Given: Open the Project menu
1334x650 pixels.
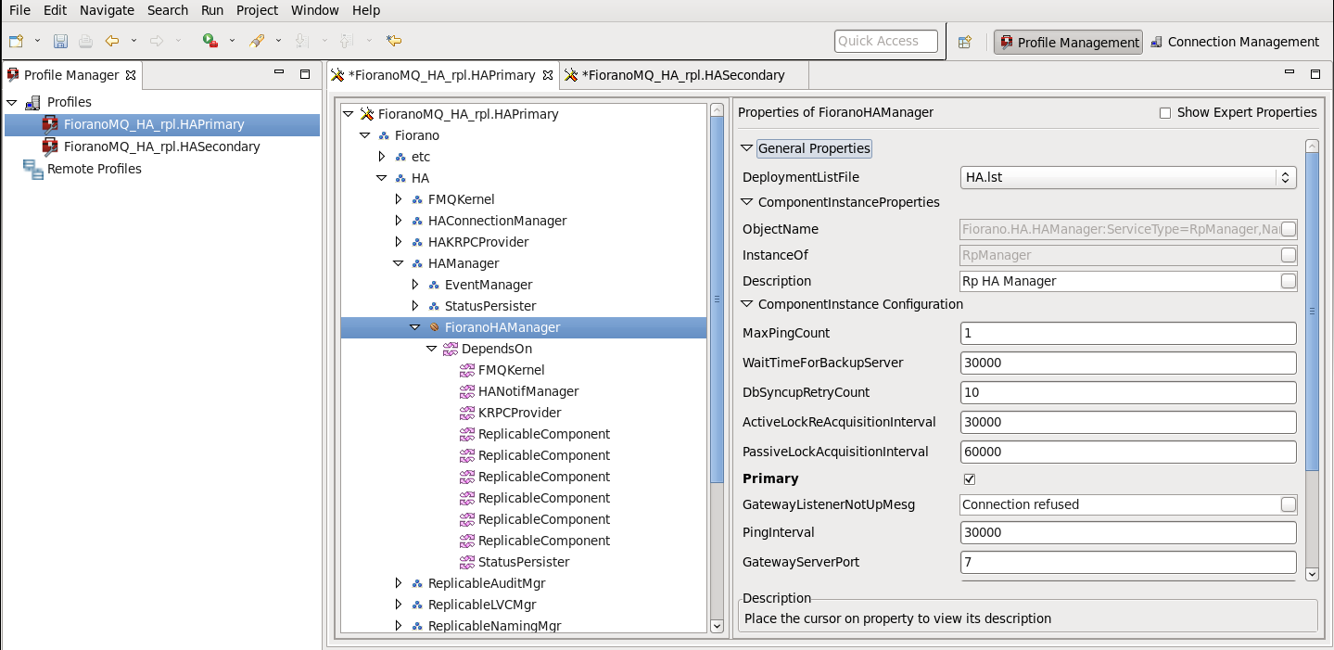Looking at the screenshot, I should tap(257, 10).
